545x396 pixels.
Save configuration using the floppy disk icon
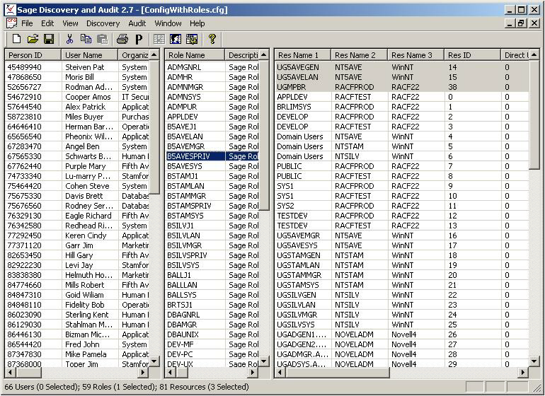coord(49,39)
